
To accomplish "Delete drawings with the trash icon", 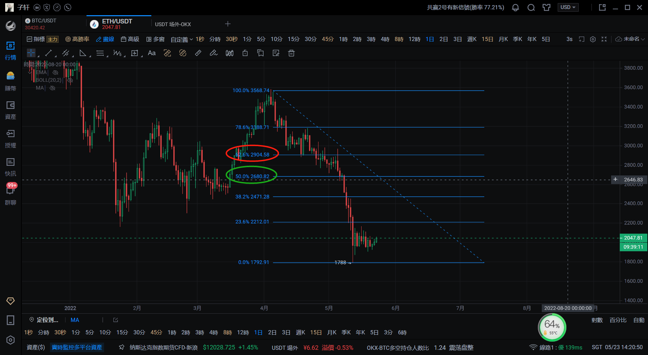I will pos(291,53).
